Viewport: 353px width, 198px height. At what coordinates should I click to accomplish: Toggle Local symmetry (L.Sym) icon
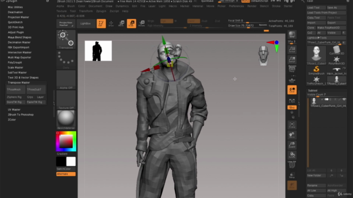(x=292, y=100)
